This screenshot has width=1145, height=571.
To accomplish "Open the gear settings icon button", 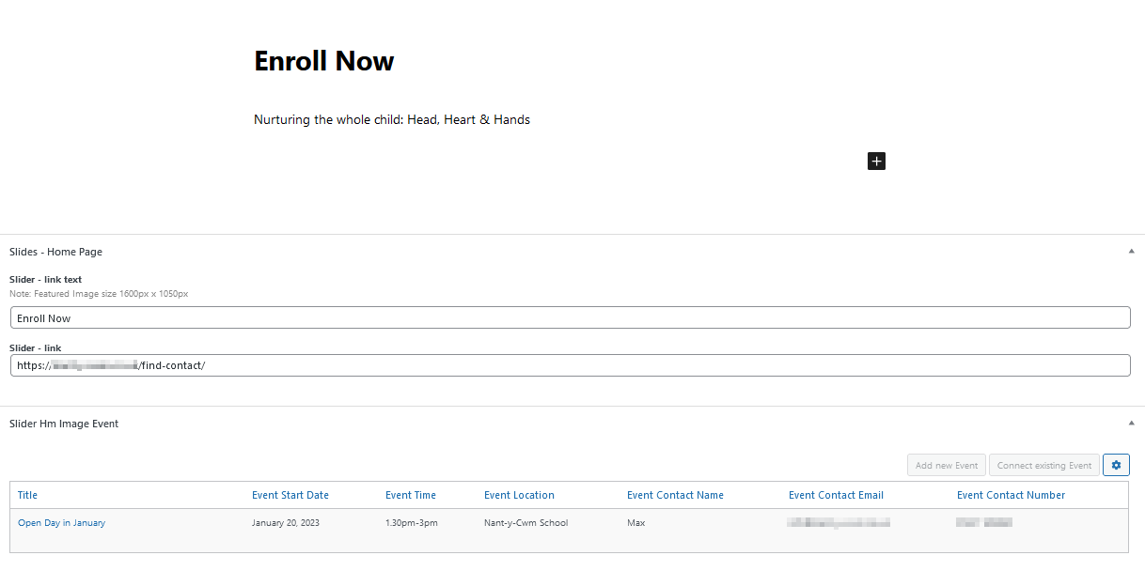I will (x=1116, y=465).
